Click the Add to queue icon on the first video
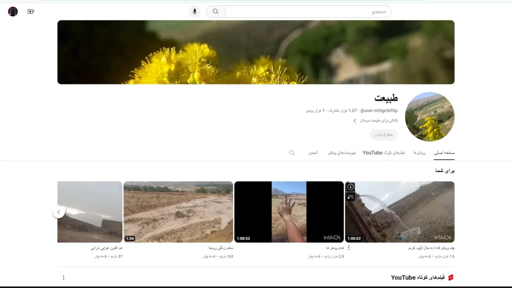512x288 pixels. pos(350,197)
